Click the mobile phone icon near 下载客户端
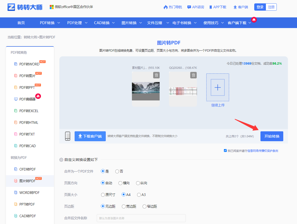This screenshot has height=224, width=297. point(68,136)
